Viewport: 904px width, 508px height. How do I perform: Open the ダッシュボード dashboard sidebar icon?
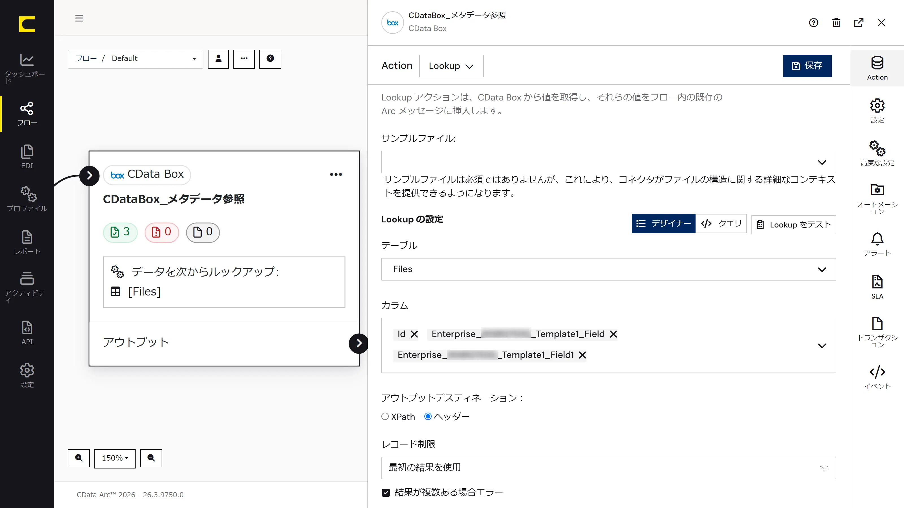point(27,68)
